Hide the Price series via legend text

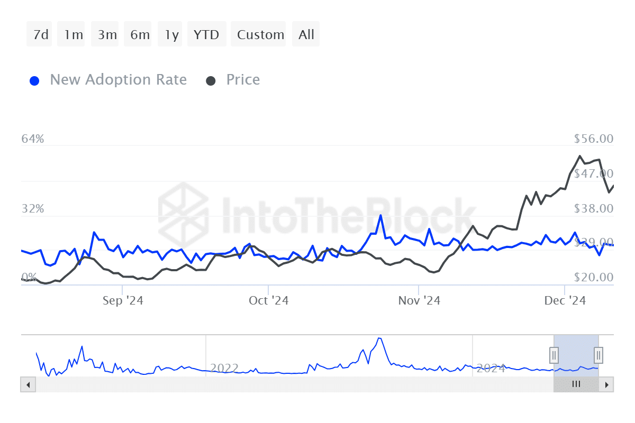click(x=243, y=80)
